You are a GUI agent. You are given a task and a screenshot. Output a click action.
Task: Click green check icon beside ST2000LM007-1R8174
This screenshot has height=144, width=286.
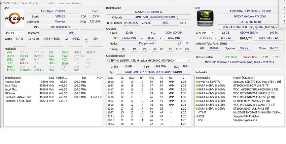pyautogui.click(x=196, y=109)
